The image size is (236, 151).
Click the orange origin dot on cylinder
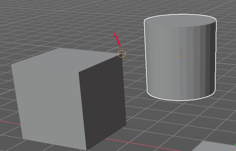coord(181,56)
